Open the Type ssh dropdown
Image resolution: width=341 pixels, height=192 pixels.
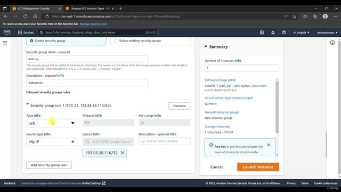(x=52, y=123)
